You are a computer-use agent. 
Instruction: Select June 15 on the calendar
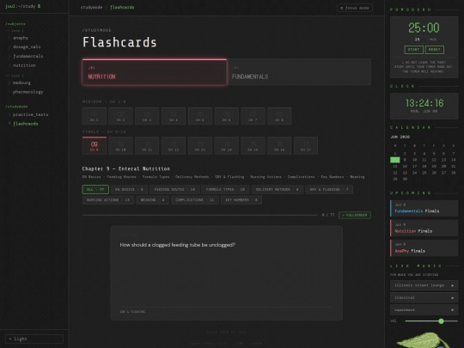395,167
